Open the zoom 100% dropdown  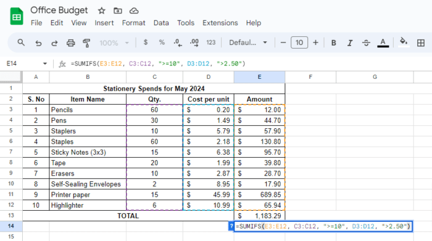click(x=114, y=43)
